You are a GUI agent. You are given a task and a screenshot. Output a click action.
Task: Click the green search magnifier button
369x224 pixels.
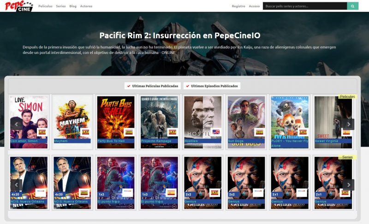click(x=352, y=6)
